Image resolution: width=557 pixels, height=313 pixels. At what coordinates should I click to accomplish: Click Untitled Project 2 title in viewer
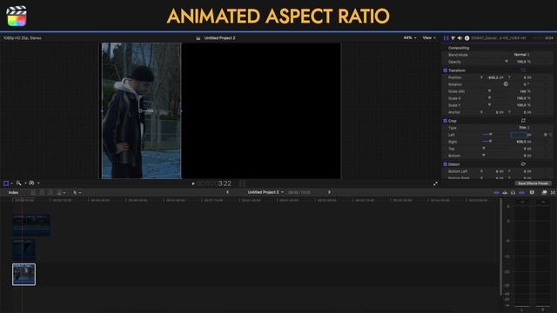[x=219, y=38]
